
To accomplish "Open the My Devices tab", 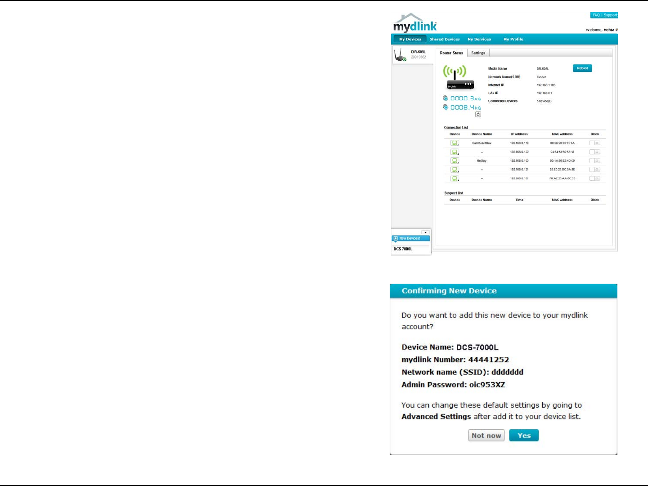I will tap(410, 39).
